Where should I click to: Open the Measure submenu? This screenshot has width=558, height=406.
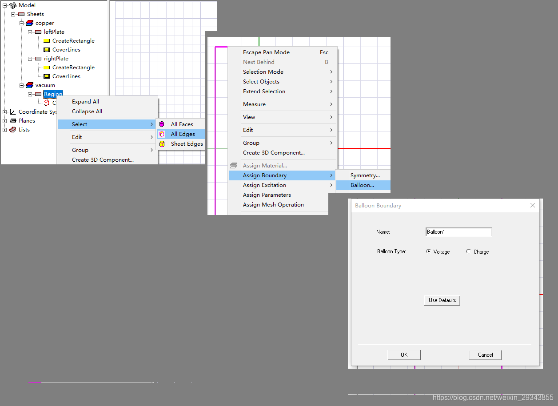[283, 104]
